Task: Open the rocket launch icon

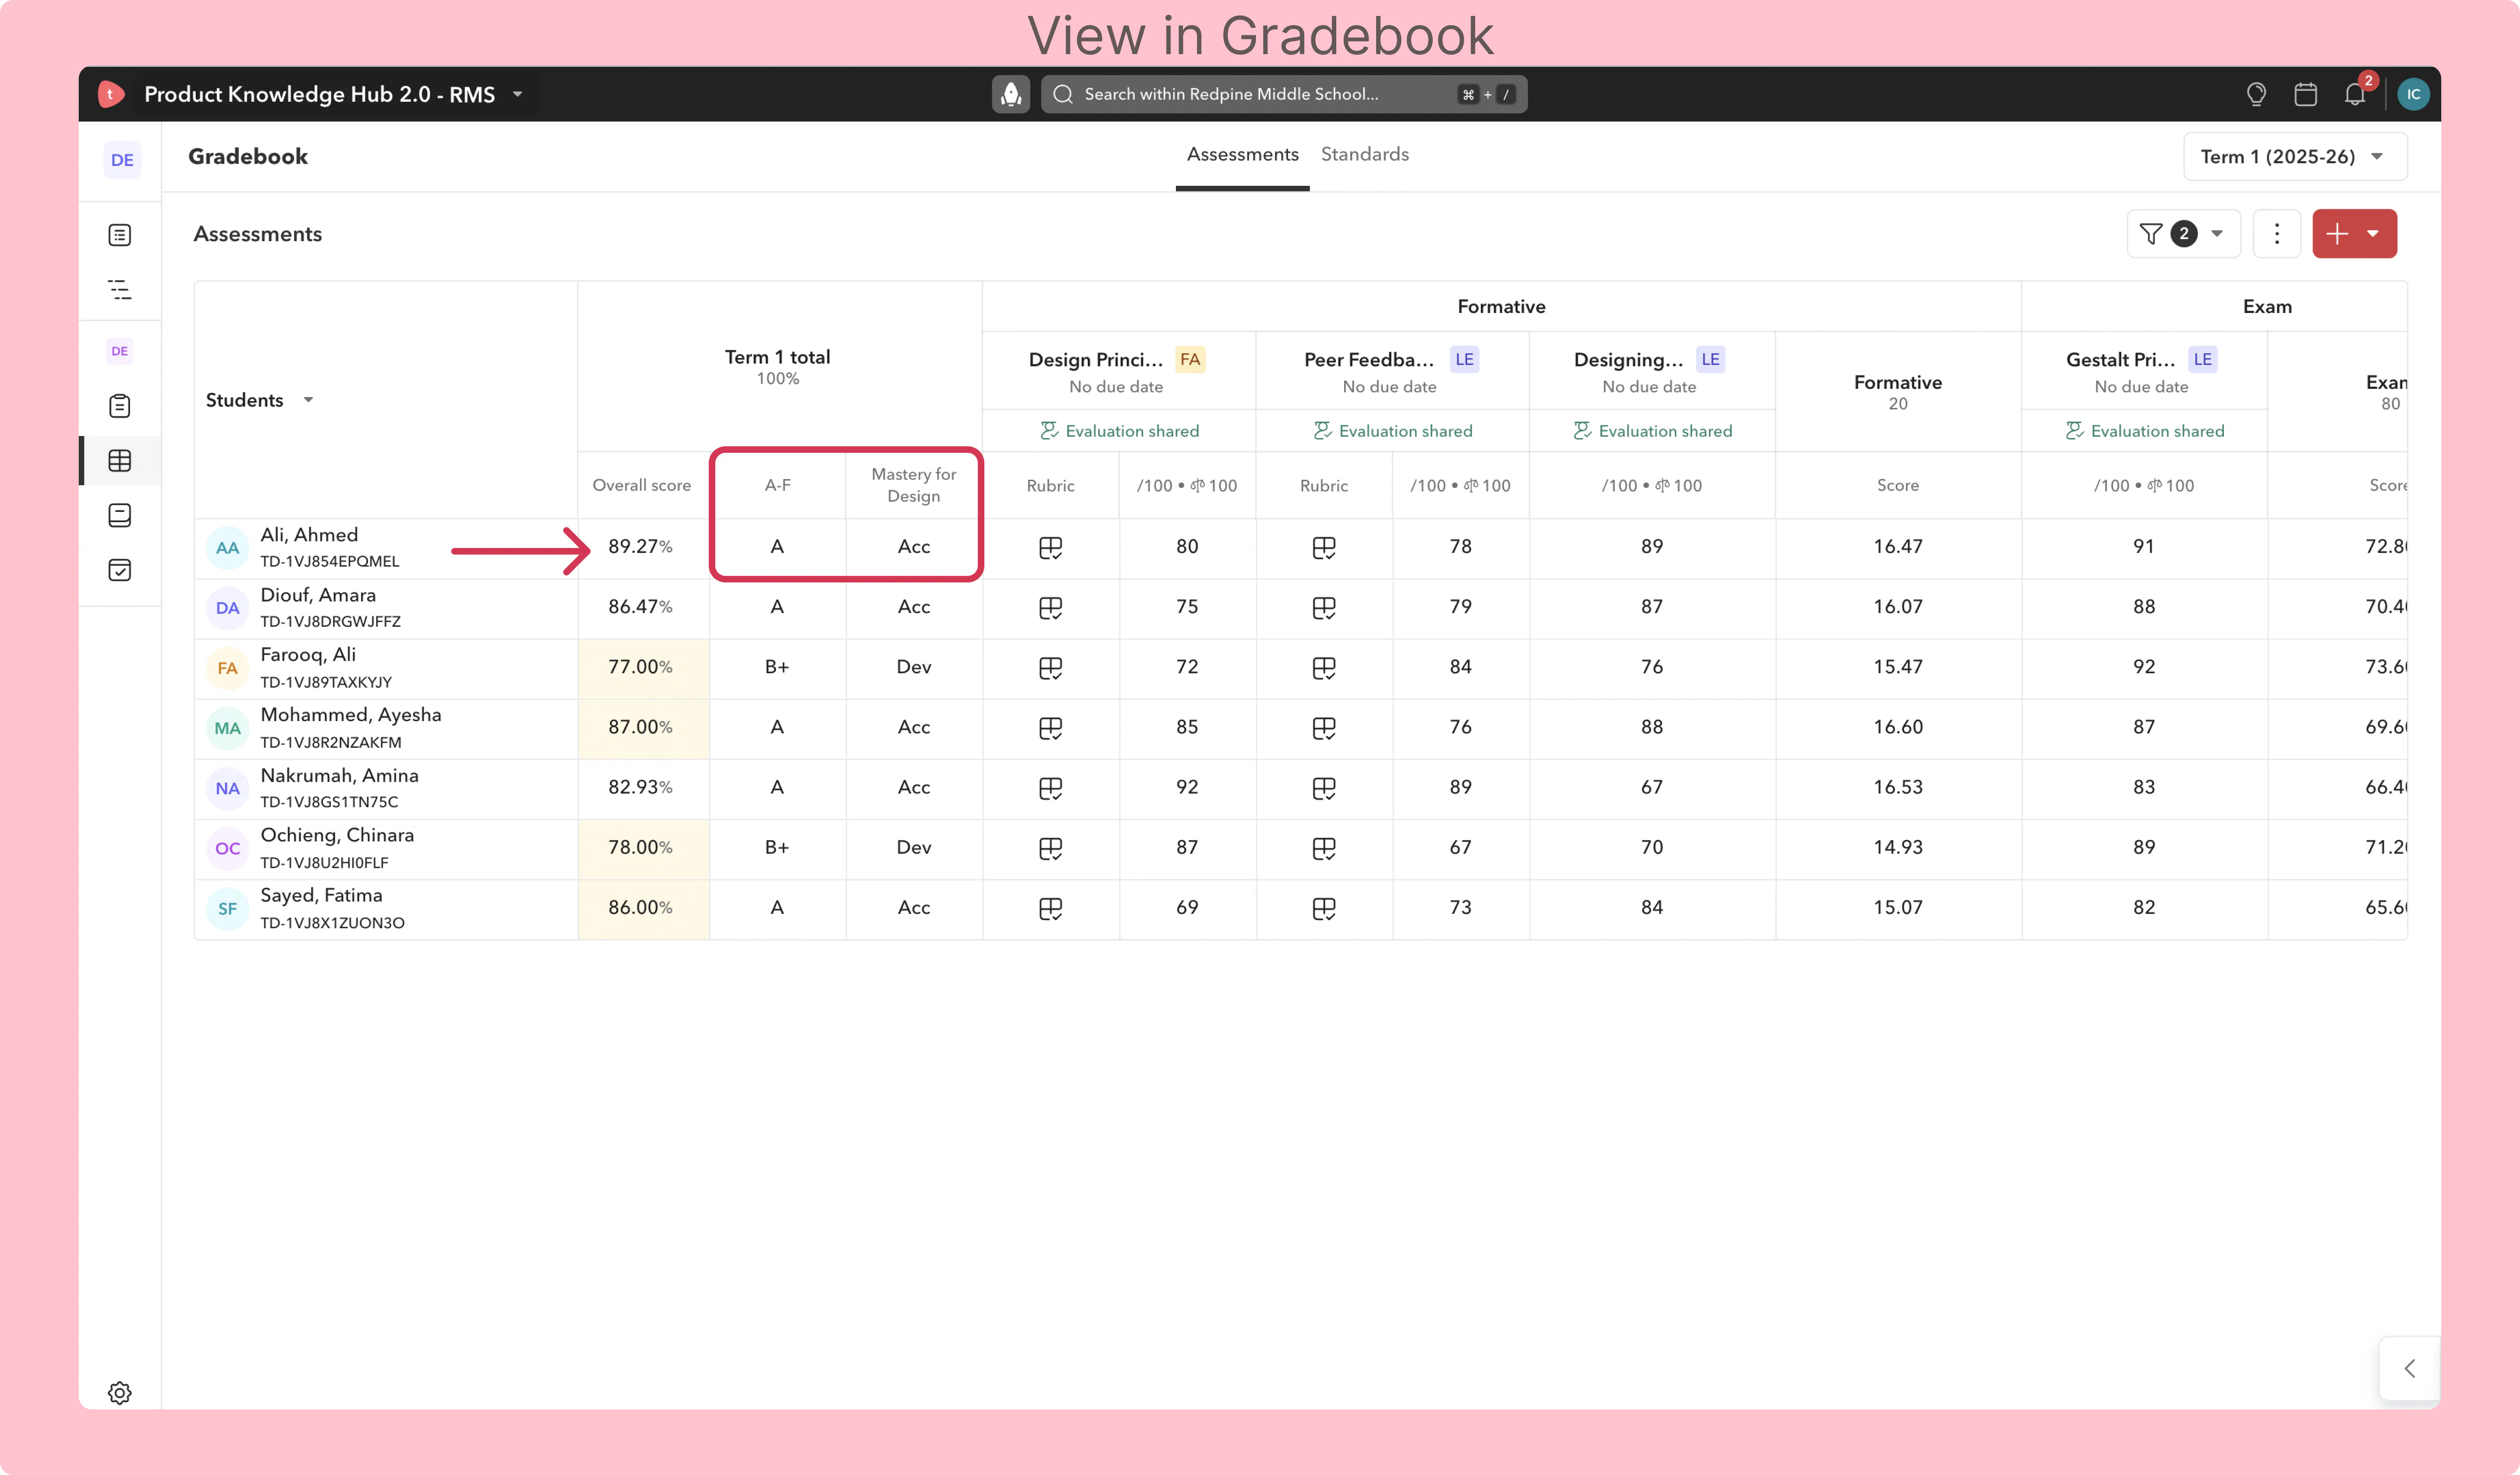Action: tap(1011, 94)
